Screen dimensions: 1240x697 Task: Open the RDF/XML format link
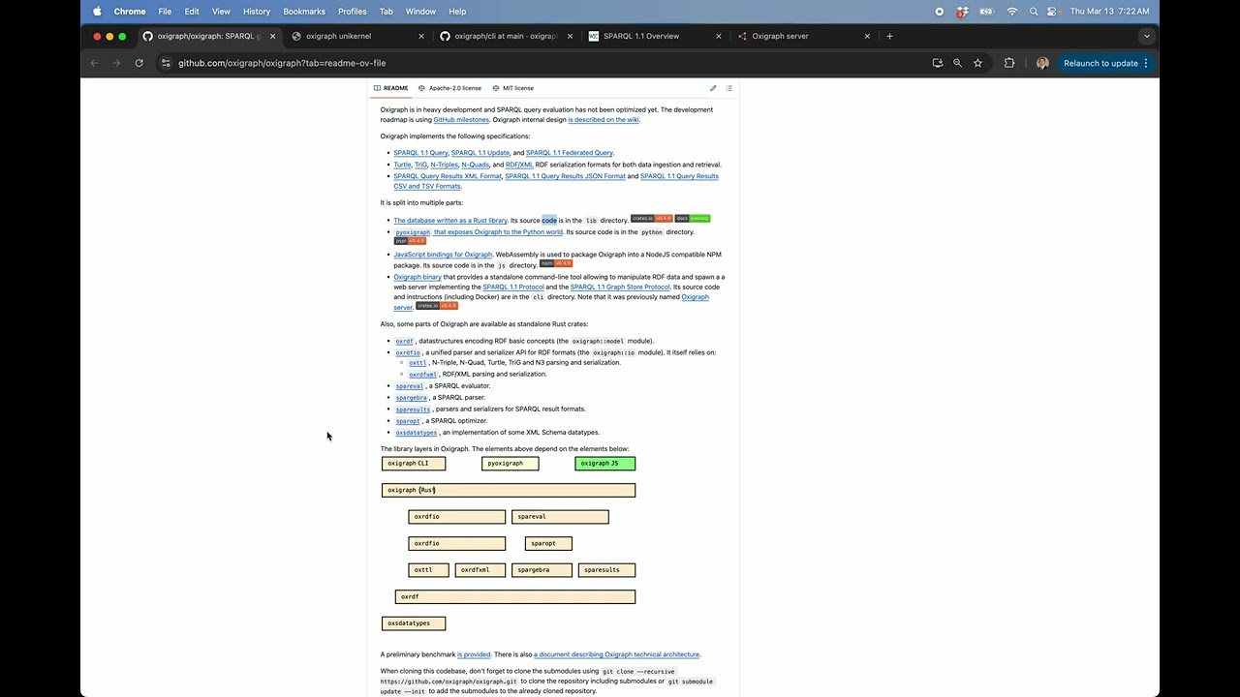[x=519, y=165]
